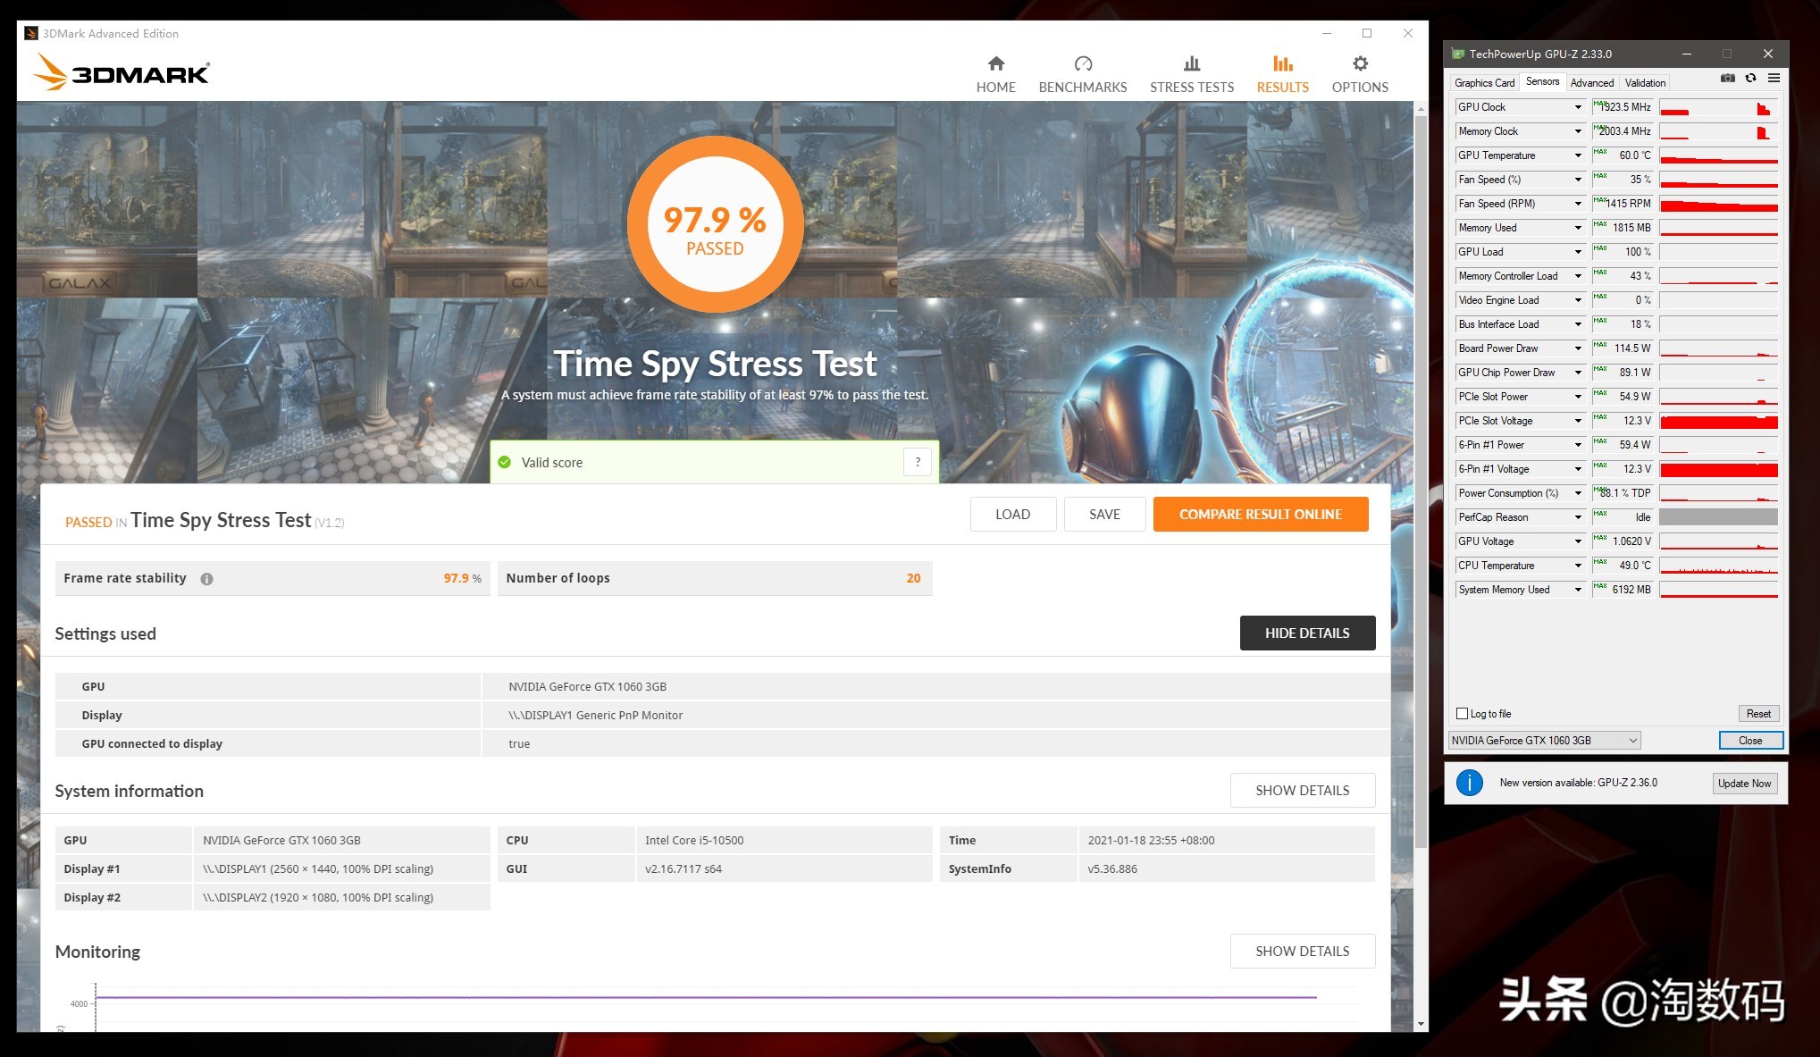Show System information details
1820x1057 pixels.
[1302, 790]
